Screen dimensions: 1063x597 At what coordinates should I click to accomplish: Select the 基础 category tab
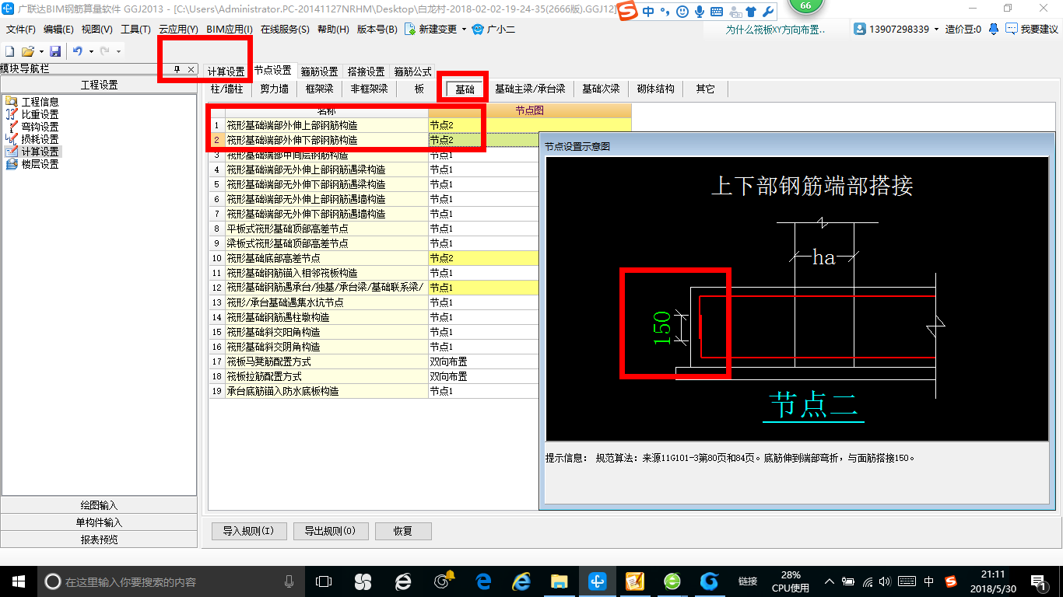click(x=465, y=89)
